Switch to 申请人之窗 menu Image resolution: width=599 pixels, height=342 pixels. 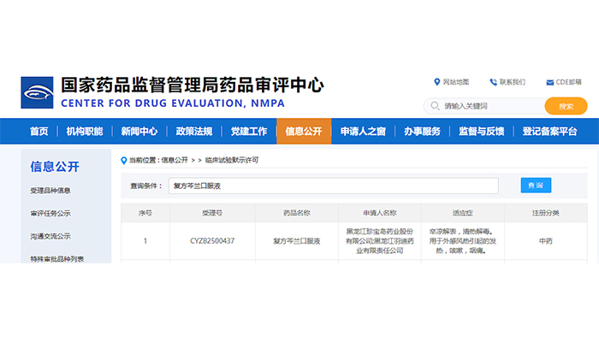click(x=363, y=132)
